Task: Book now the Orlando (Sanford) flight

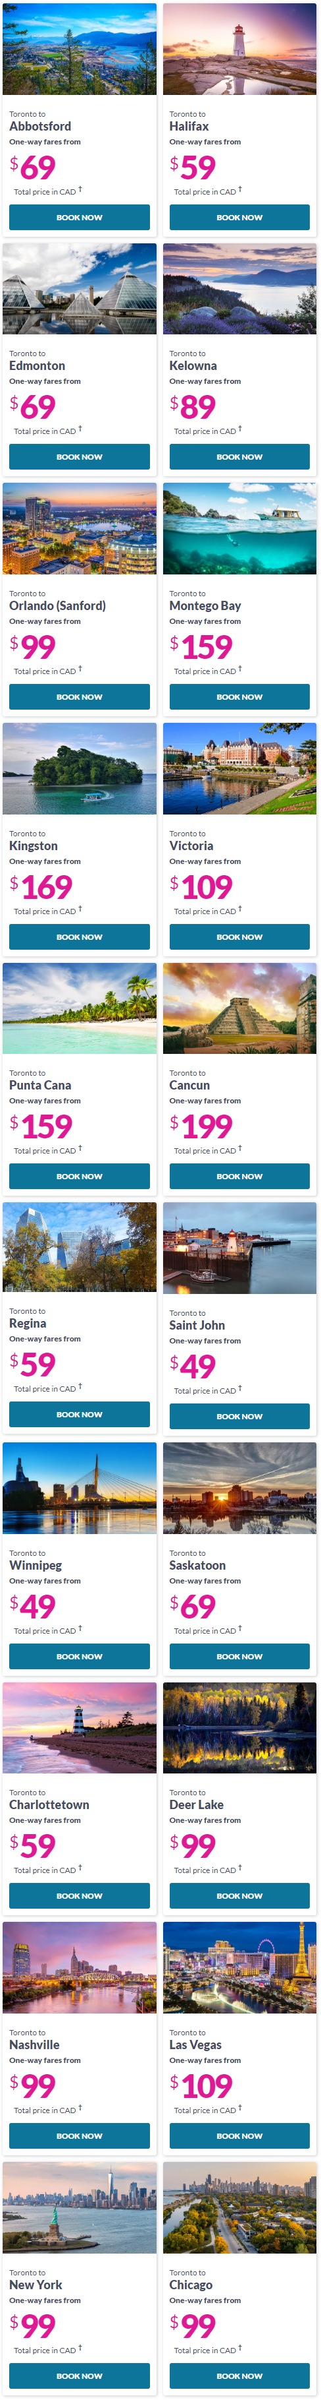Action: click(x=79, y=697)
